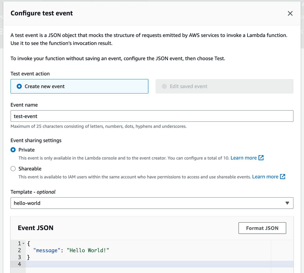Open the Template - optional dropdown
This screenshot has height=273, width=304.
(152, 203)
